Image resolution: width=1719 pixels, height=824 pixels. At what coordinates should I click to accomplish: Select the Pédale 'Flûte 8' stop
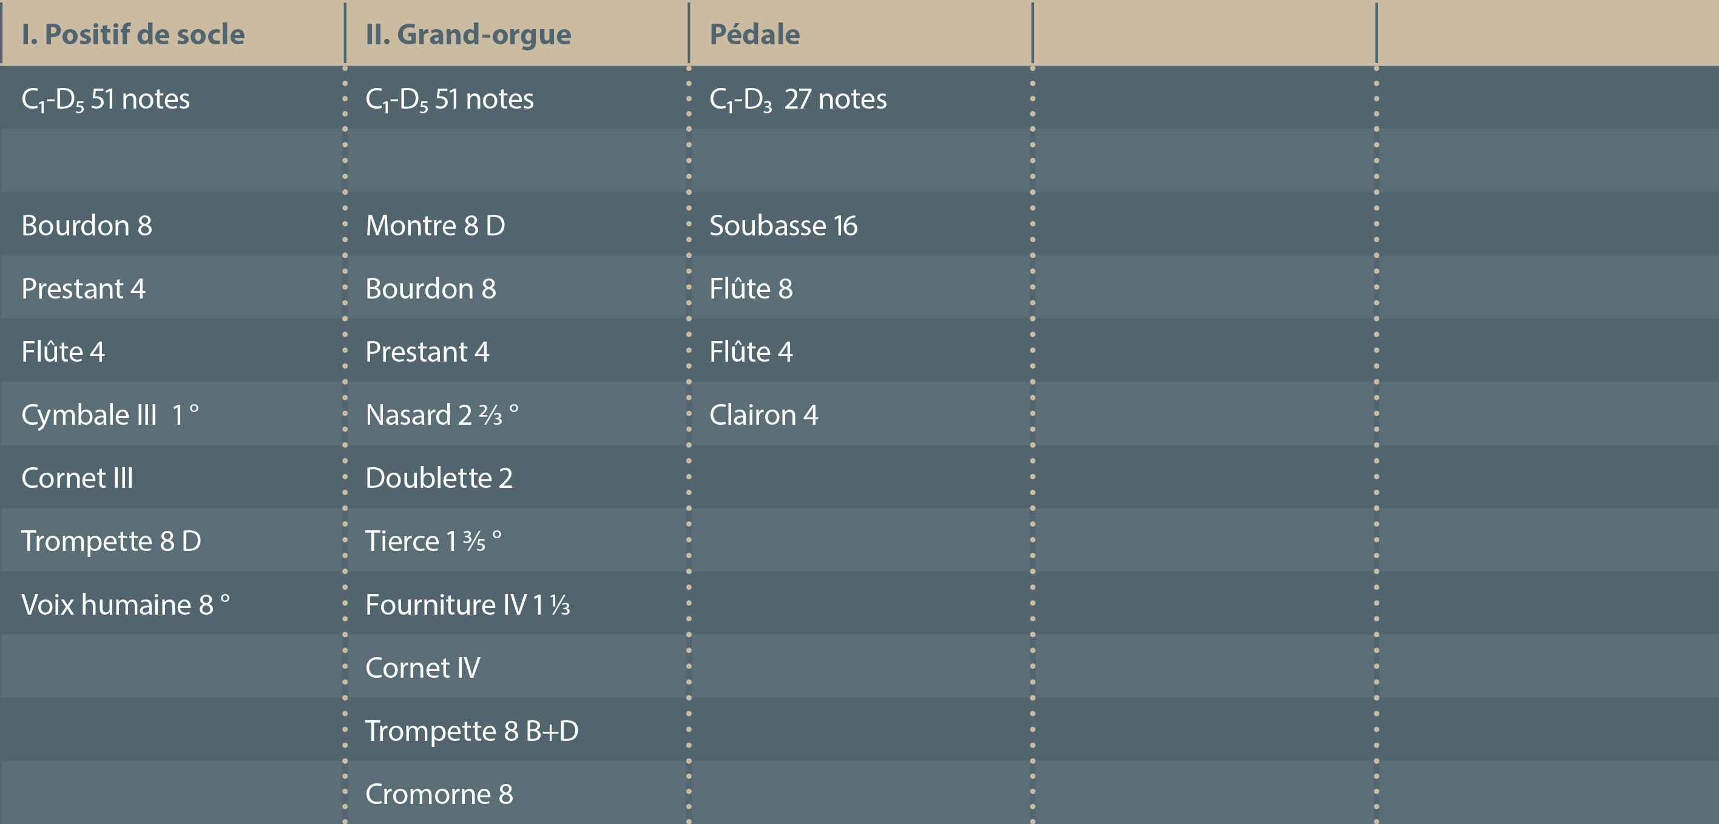[751, 289]
